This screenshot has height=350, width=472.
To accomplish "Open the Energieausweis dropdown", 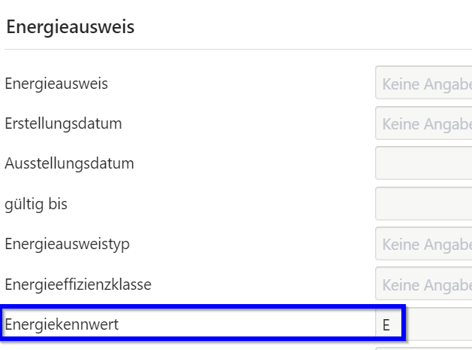I will 423,84.
